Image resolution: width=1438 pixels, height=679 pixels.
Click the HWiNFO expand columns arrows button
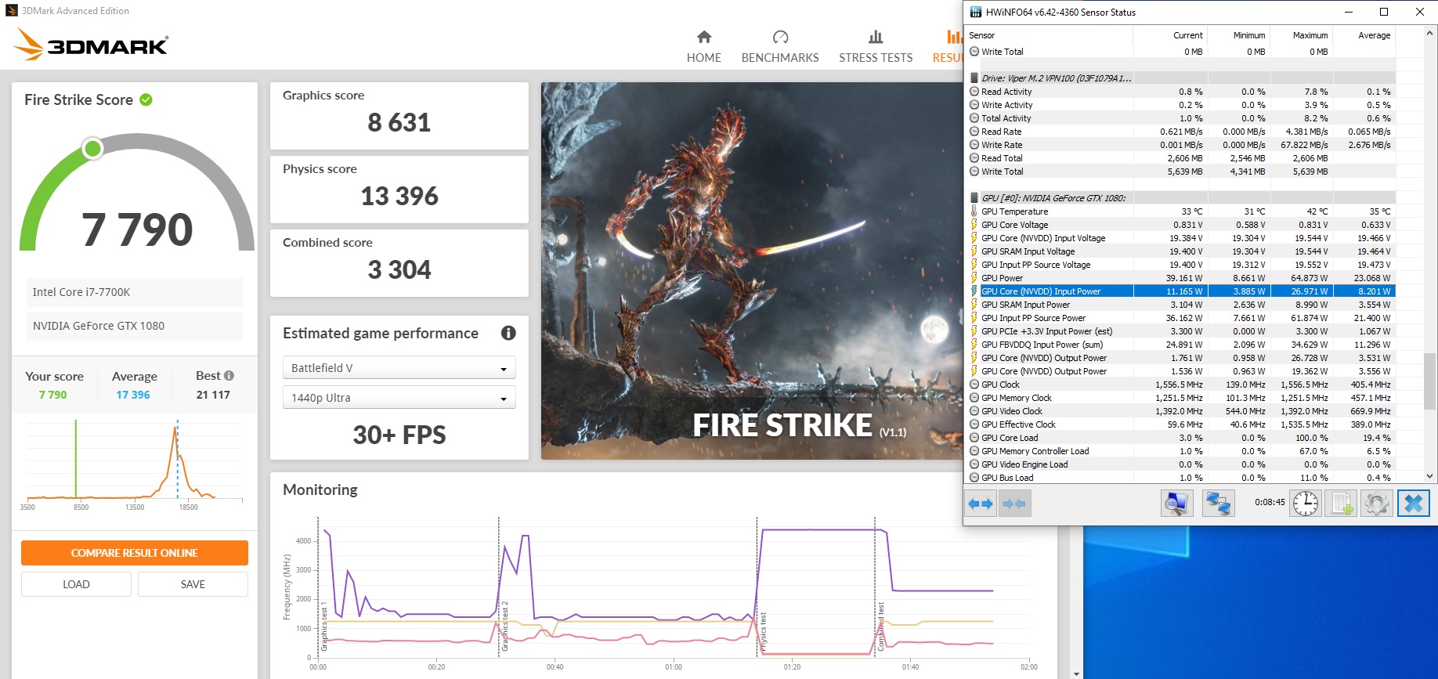(981, 504)
